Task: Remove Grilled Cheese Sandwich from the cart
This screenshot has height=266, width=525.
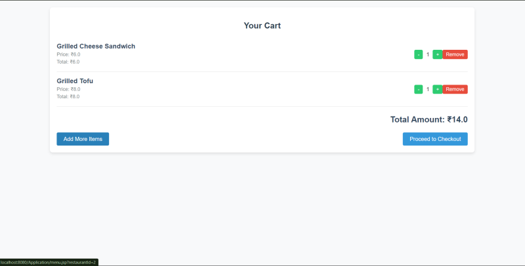Action: pyautogui.click(x=455, y=54)
